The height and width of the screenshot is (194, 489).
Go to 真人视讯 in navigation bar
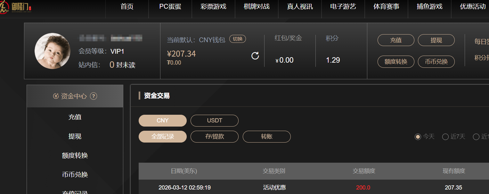pyautogui.click(x=300, y=7)
